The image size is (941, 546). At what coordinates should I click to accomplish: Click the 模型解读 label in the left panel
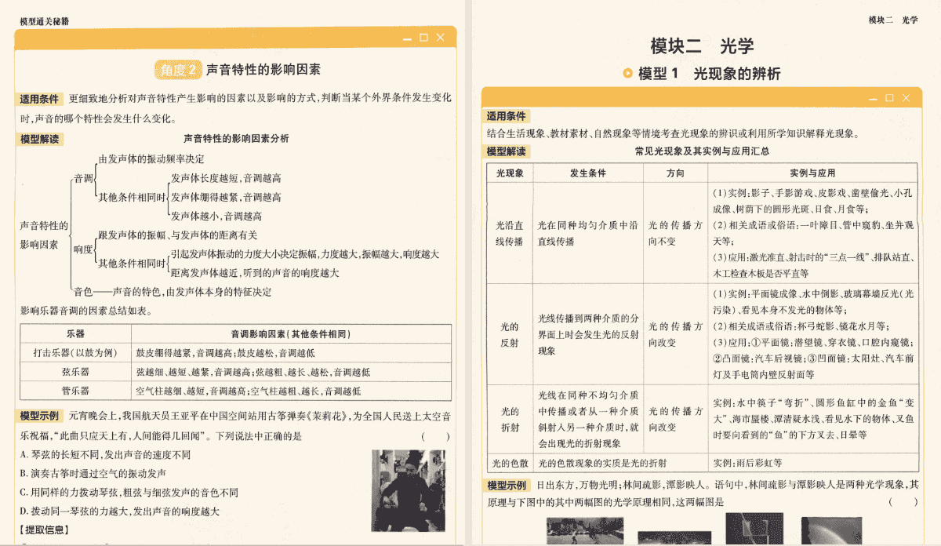pos(41,139)
